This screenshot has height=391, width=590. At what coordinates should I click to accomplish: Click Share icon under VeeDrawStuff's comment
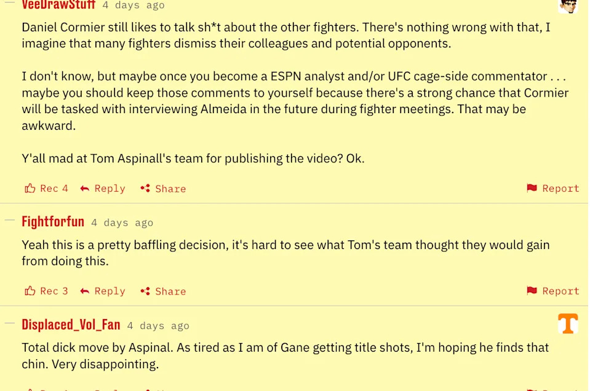[x=145, y=188]
